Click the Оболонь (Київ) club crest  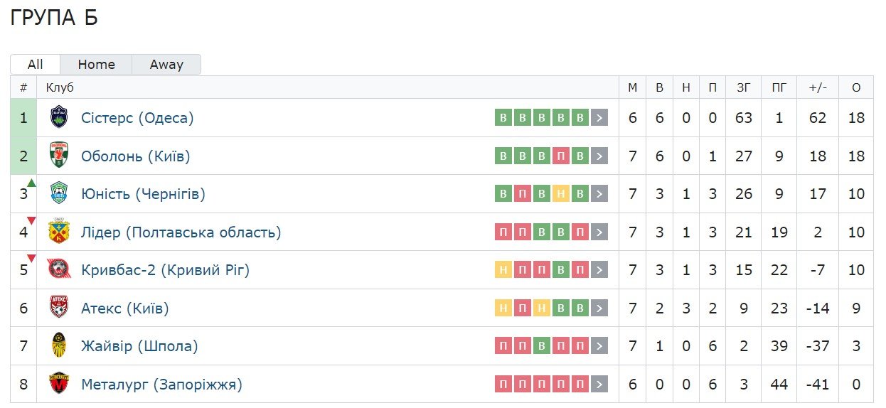pos(59,156)
